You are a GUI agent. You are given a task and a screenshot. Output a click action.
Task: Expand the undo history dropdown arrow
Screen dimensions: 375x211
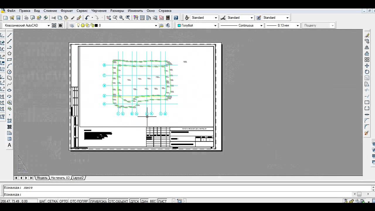click(92, 18)
